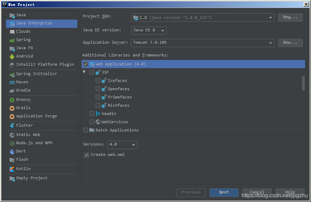Click the Application Forge icon
The width and height of the screenshot is (311, 202).
click(x=12, y=116)
